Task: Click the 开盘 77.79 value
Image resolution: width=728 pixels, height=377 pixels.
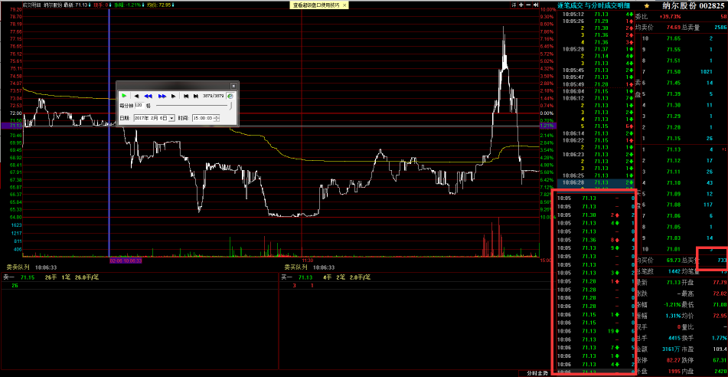Action: 719,283
